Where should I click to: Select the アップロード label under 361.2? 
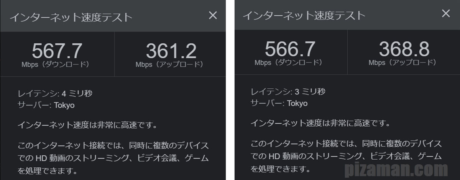(169, 64)
